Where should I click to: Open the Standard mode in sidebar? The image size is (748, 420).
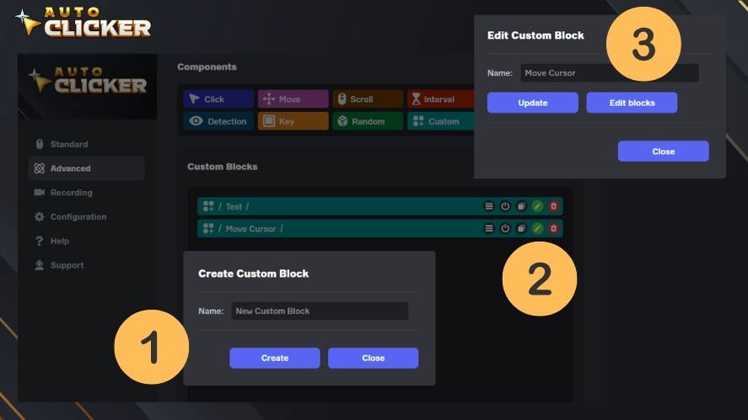coord(86,144)
